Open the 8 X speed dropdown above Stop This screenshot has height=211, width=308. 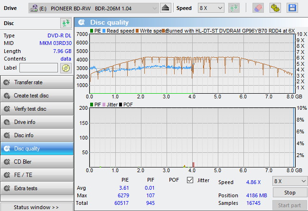coord(290,181)
